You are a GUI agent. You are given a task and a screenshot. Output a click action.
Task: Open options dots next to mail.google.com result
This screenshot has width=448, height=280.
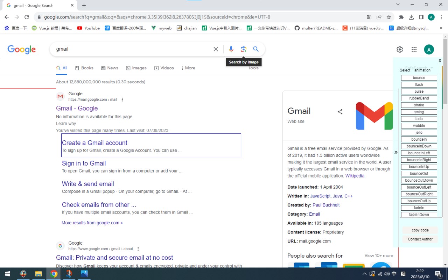tap(122, 100)
